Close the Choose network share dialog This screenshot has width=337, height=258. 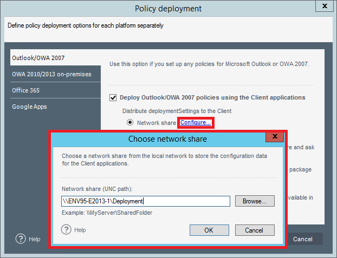click(275, 137)
